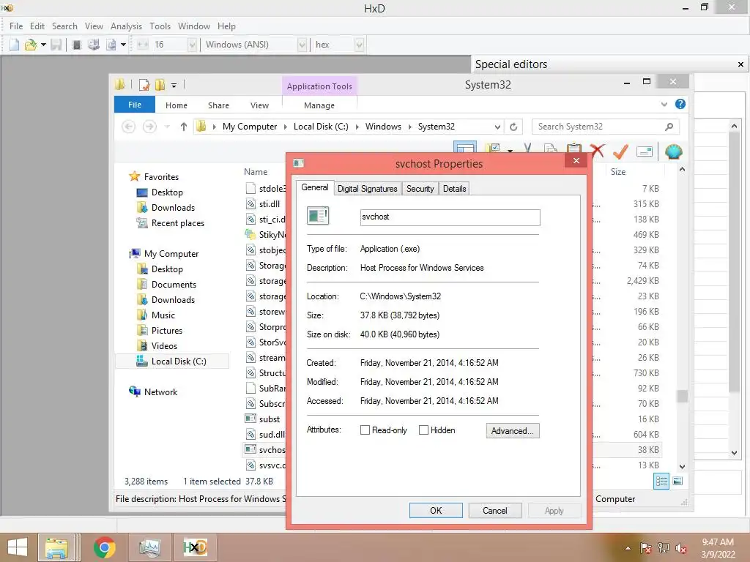Image resolution: width=750 pixels, height=562 pixels.
Task: Open the Customize Quick Access Toolbar dropdown
Action: [174, 85]
